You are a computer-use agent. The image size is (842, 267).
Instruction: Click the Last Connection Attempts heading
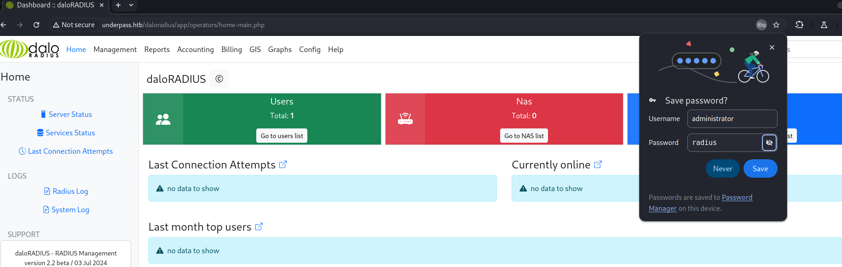(x=212, y=164)
